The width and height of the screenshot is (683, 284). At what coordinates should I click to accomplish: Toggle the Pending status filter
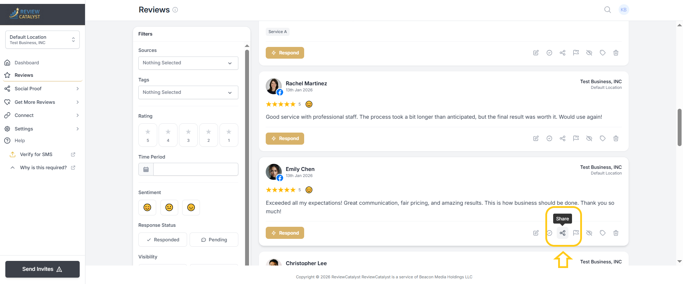click(x=214, y=240)
